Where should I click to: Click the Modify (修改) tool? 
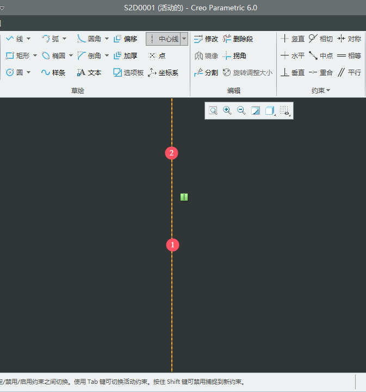tap(206, 39)
